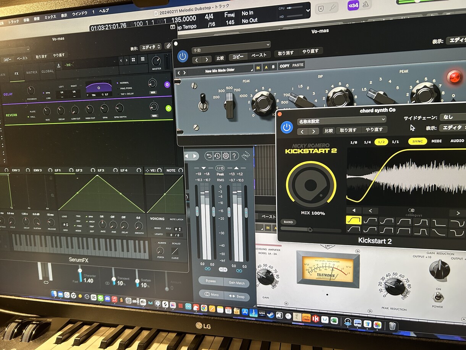This screenshot has width=466, height=350.
Task: Open the metering plugin help question mark icon
Action: pos(235,155)
